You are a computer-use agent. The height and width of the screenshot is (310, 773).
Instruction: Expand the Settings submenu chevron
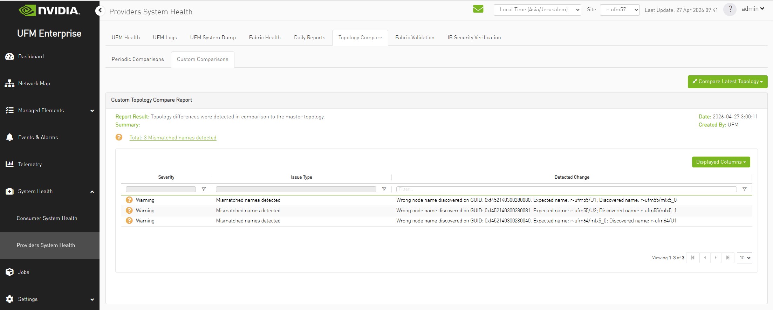[x=92, y=299]
